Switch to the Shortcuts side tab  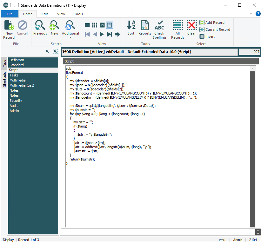tap(4, 79)
